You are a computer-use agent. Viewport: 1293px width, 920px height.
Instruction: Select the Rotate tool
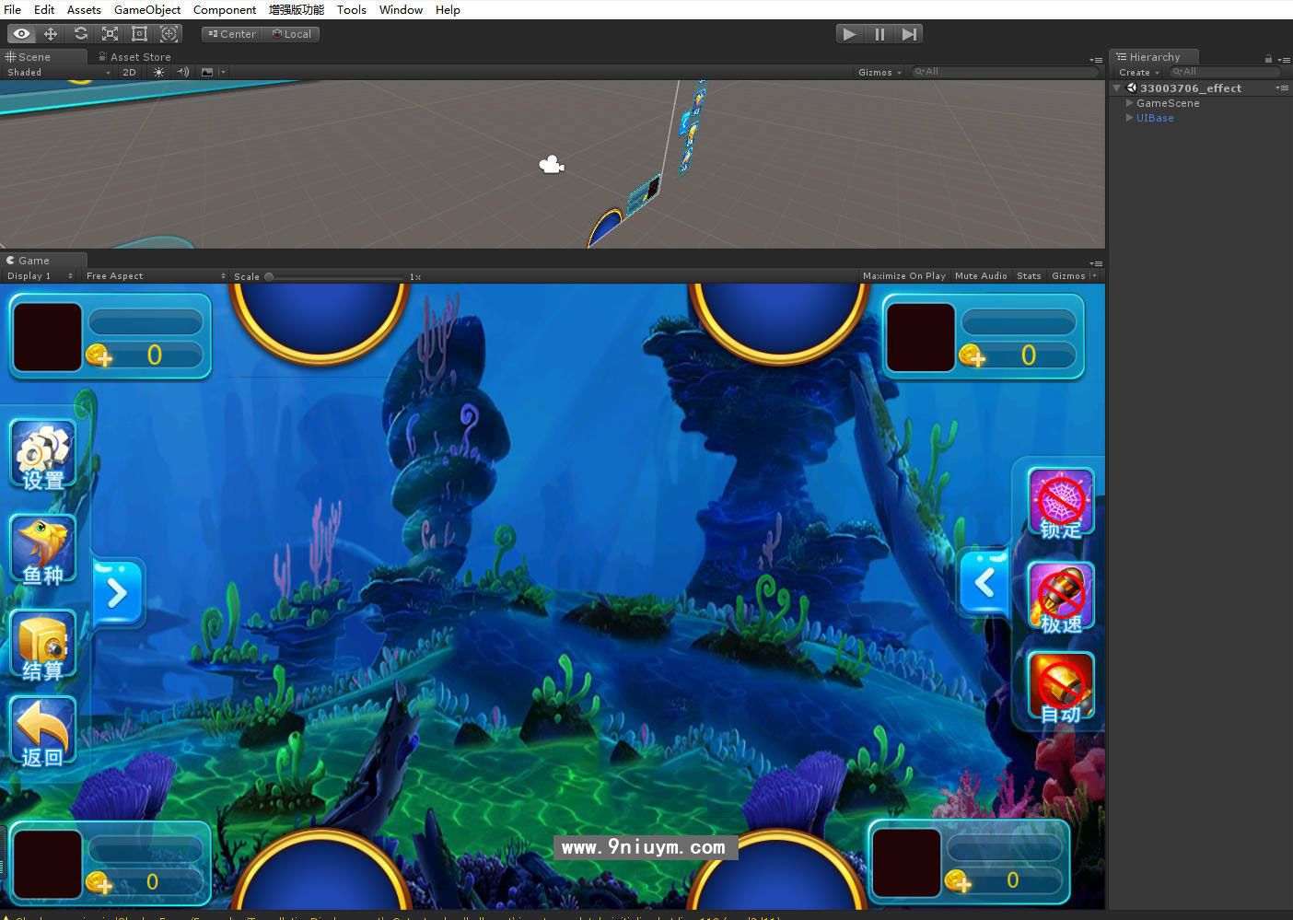(x=80, y=34)
